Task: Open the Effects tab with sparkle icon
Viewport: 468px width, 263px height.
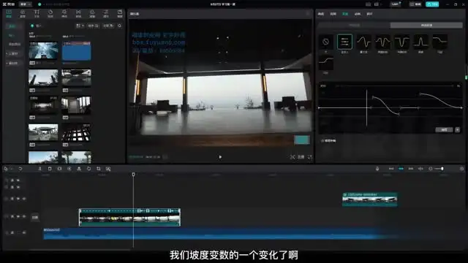Action: coord(64,13)
